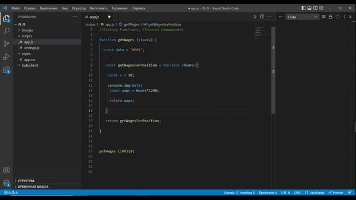Screen dimensions: 356x200
Task: Change encoding via UTF-8 status item
Action: (285, 193)
